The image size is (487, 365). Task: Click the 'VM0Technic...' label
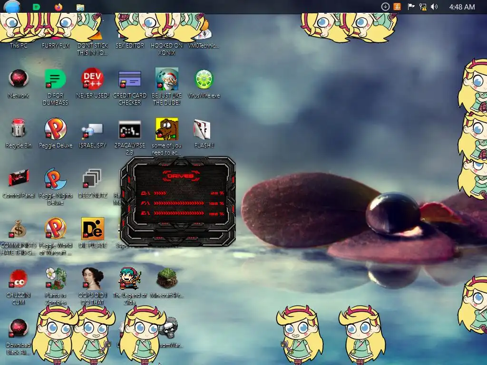[204, 45]
